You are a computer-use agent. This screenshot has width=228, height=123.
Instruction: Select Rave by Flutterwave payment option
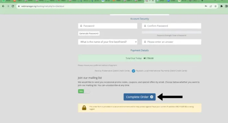click(x=112, y=71)
